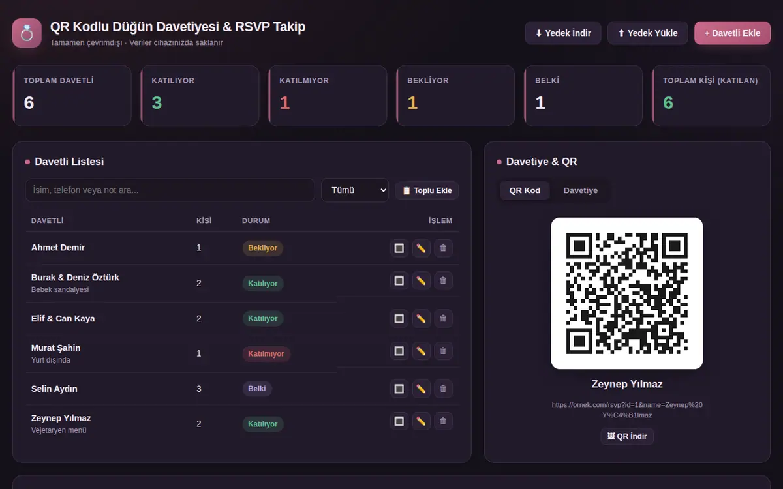
Task: Click the Katılmıyor badge for Murat Şahin
Action: [266, 354]
